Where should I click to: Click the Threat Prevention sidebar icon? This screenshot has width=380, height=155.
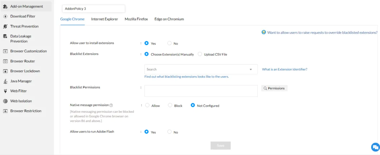coord(5,26)
